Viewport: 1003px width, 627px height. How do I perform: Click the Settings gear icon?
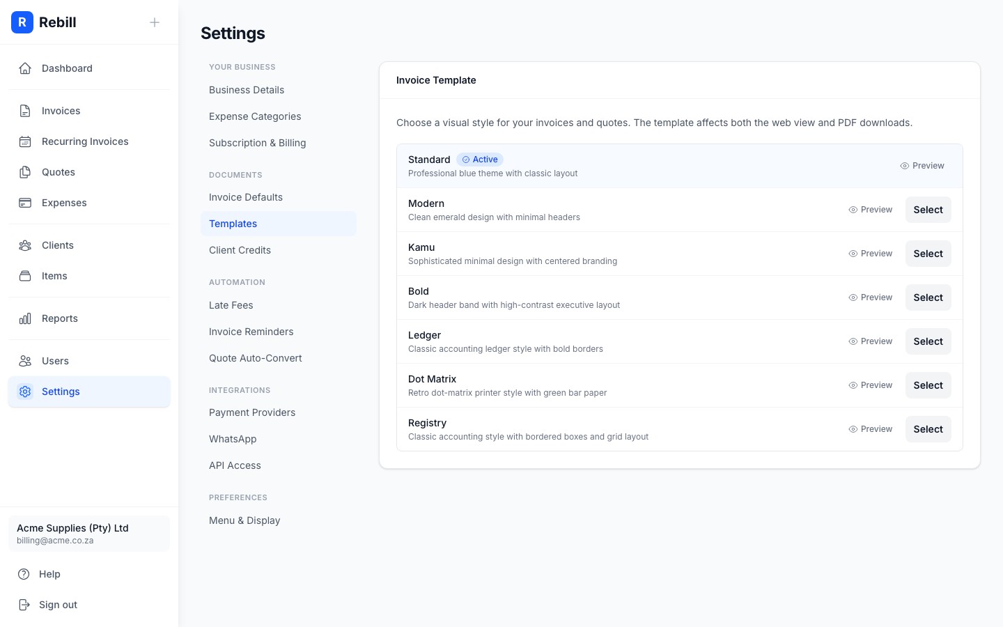tap(25, 392)
